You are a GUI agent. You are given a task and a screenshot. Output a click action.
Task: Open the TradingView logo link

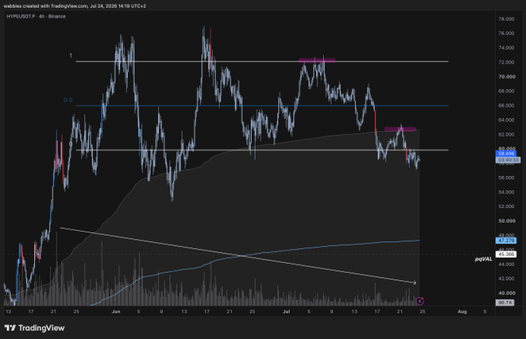coord(35,328)
